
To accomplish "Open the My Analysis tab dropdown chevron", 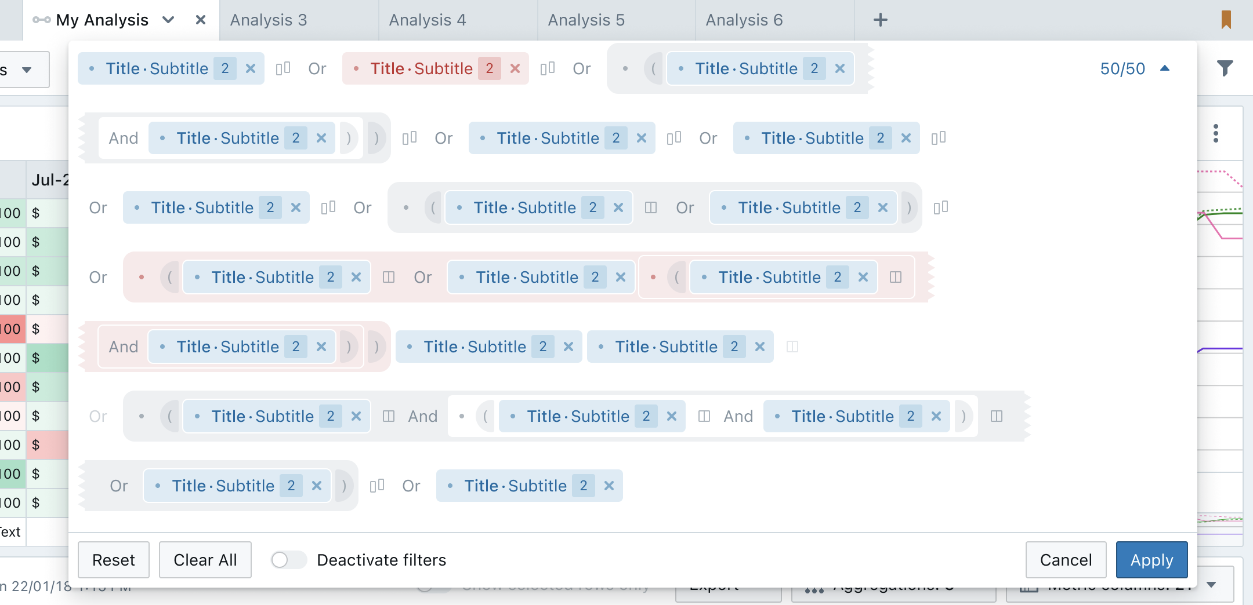I will [x=168, y=20].
